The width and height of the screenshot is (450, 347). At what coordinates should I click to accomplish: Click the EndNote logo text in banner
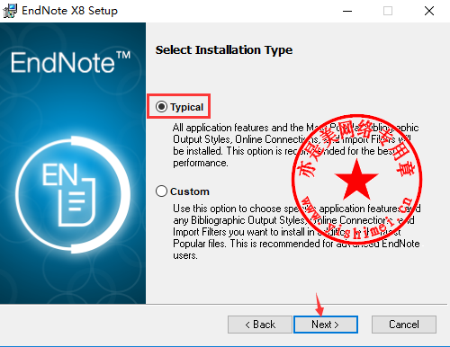point(71,62)
